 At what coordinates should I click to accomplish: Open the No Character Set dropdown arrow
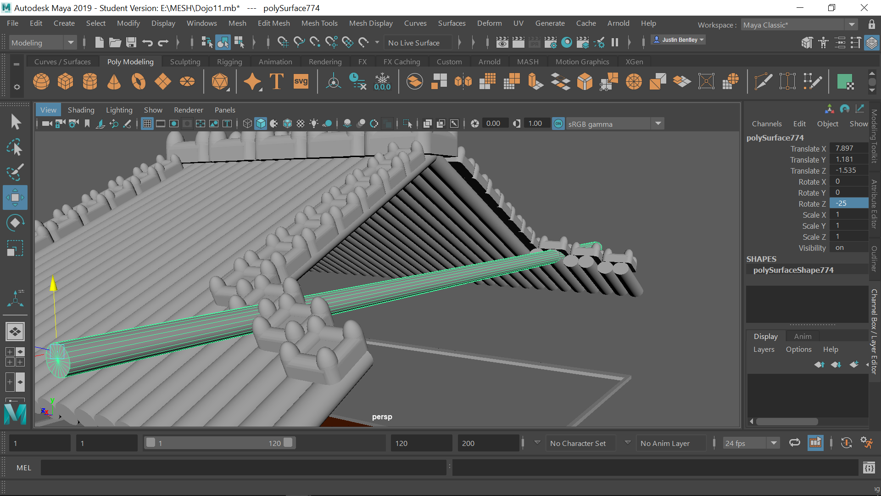pyautogui.click(x=537, y=443)
